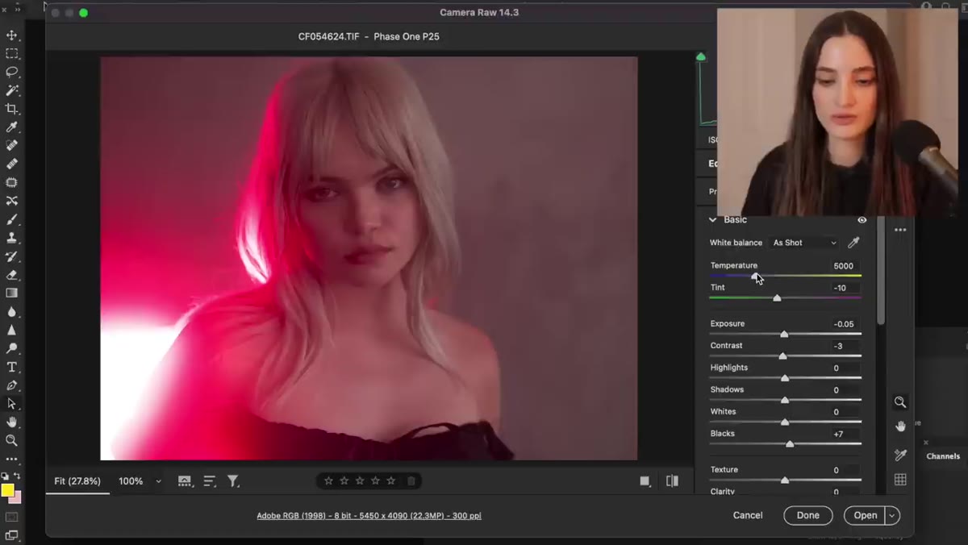Image resolution: width=968 pixels, height=545 pixels.
Task: Set zoom to Fit (27.8%)
Action: click(x=77, y=481)
